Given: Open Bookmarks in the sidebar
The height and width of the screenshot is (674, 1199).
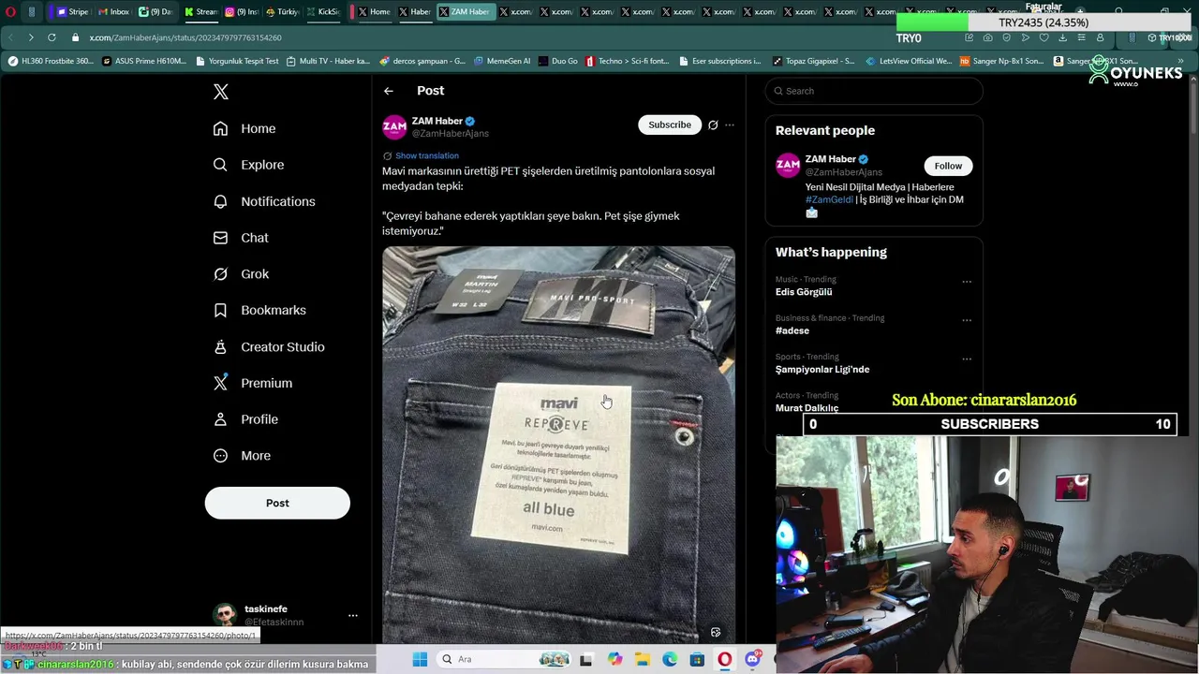Looking at the screenshot, I should (x=259, y=310).
